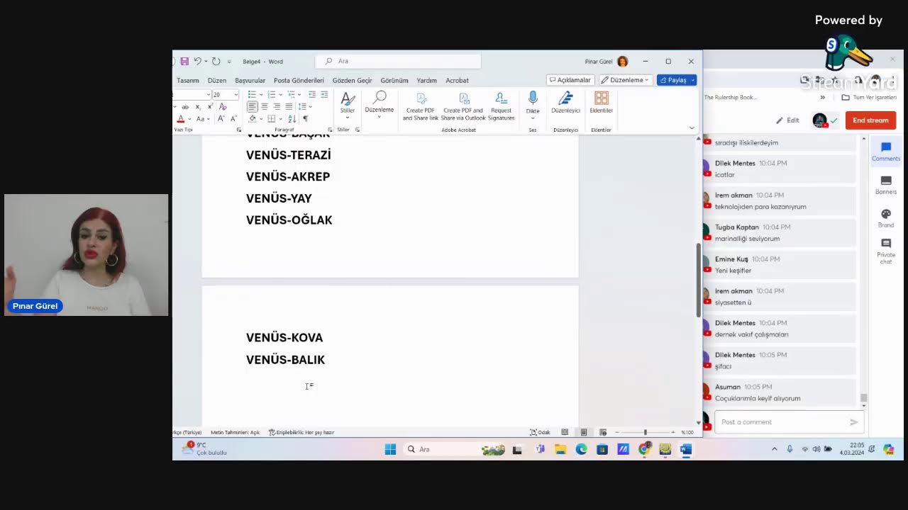Open the Eklentiler add-ins button
Viewport: 908px width, 510px height.
pyautogui.click(x=601, y=103)
